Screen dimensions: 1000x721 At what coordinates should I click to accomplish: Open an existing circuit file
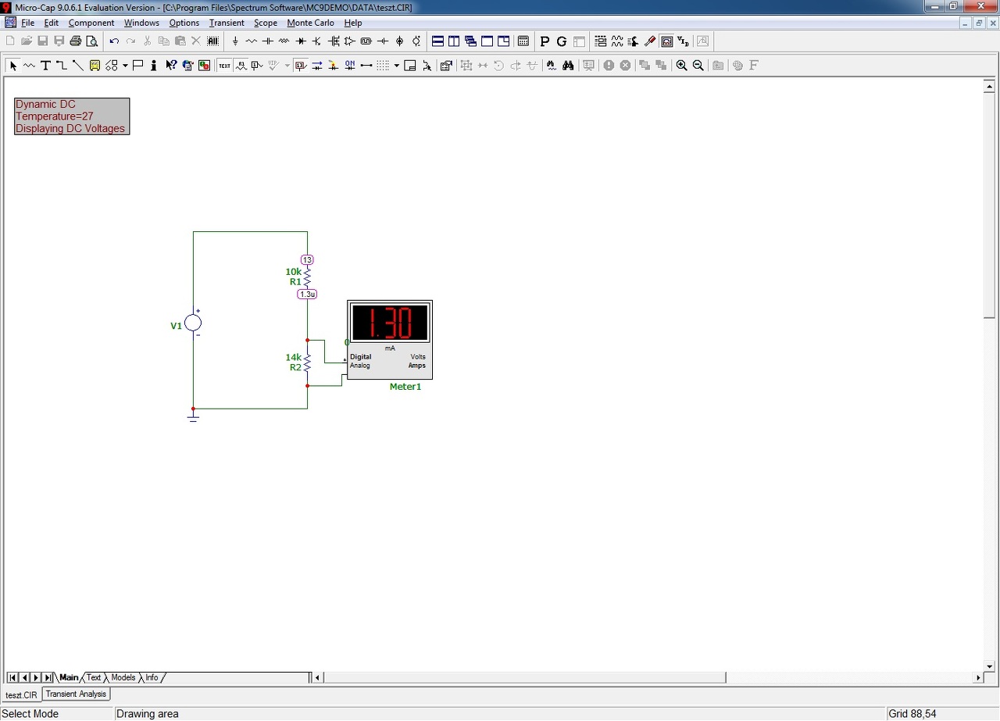point(27,41)
